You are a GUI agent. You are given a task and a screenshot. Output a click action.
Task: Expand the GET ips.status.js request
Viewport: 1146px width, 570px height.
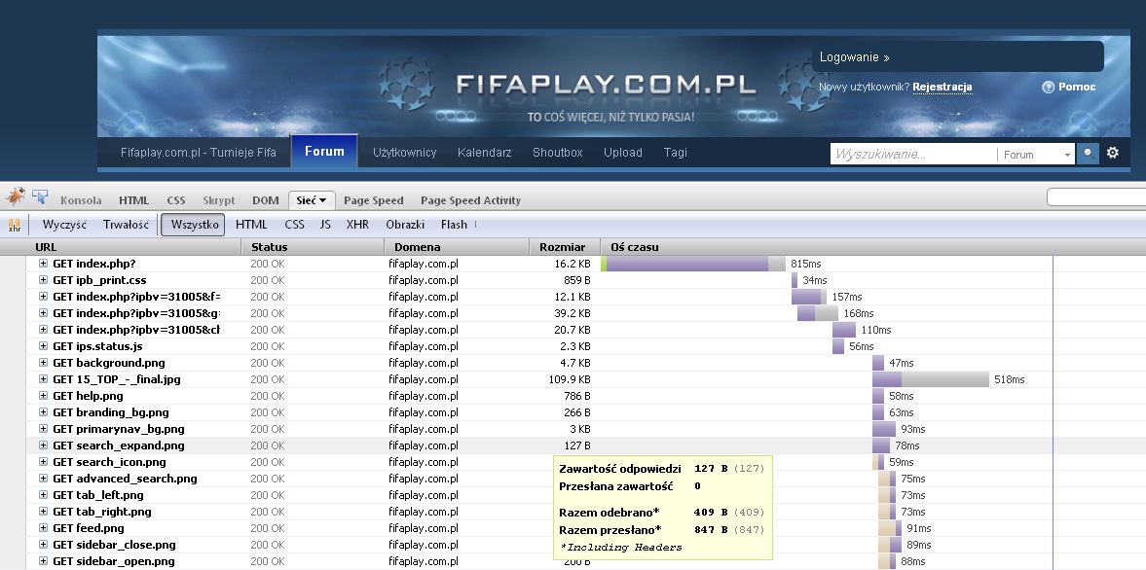pos(43,346)
